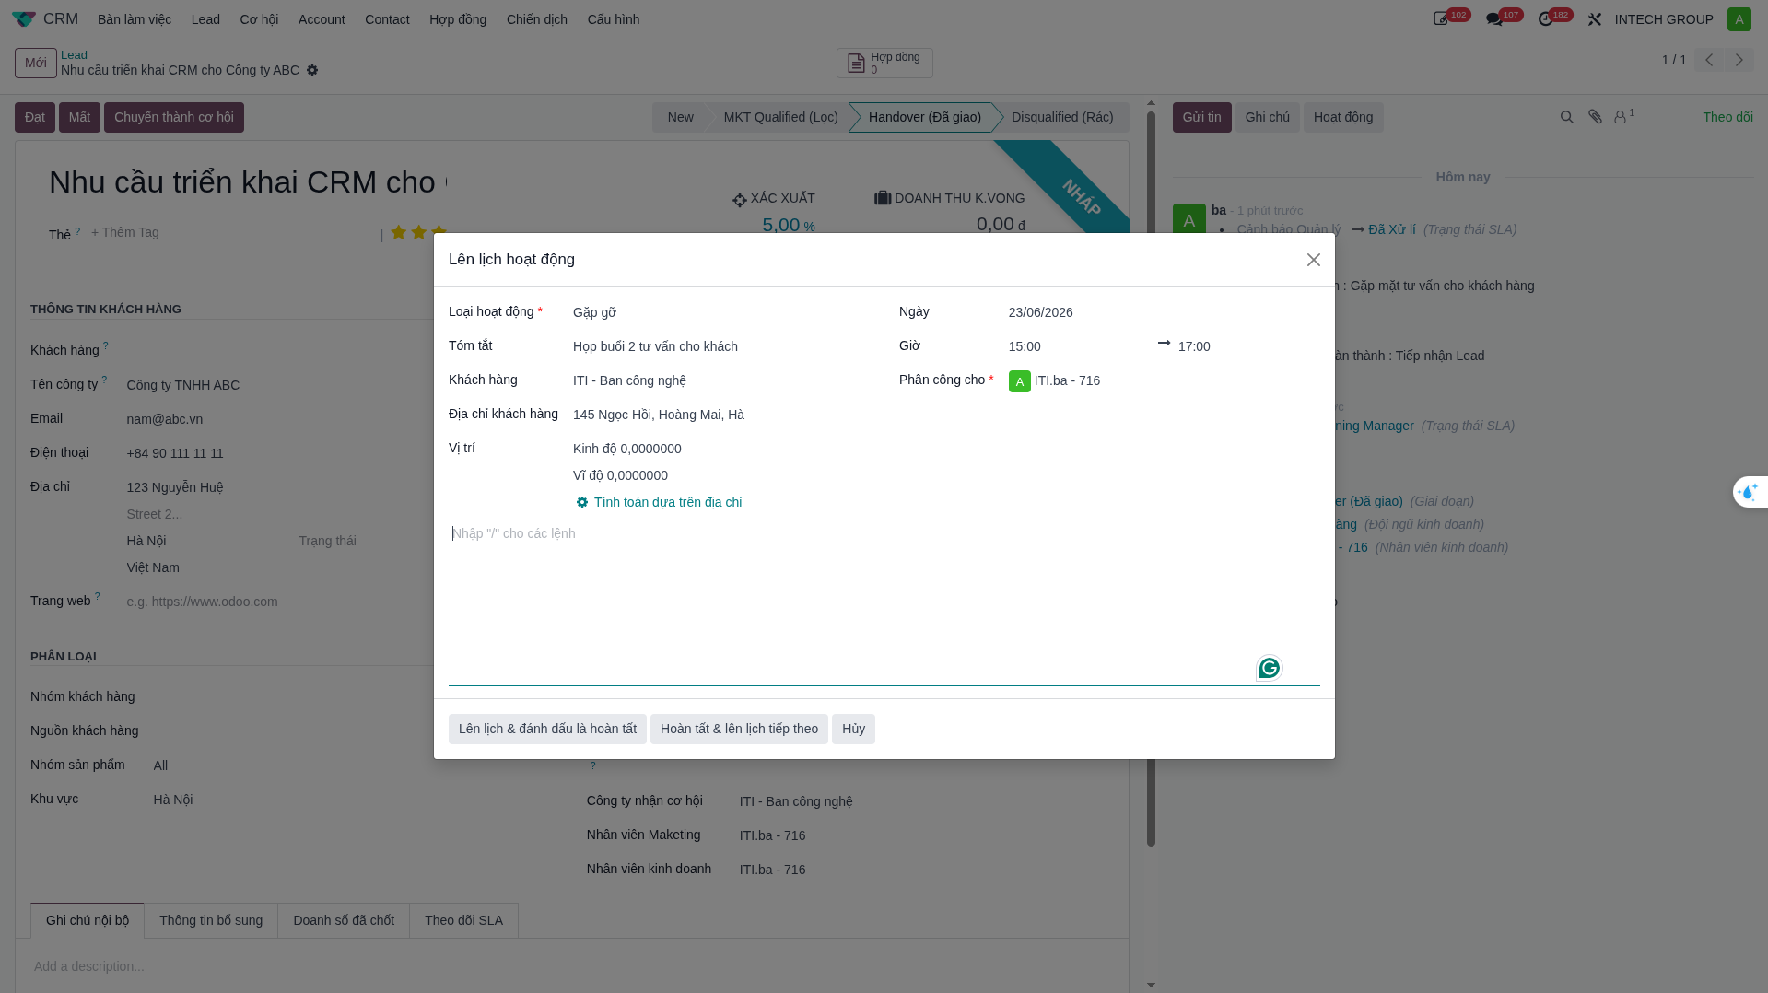Select MKT Qualified (Lọc) stage
This screenshot has width=1768, height=993.
point(780,117)
